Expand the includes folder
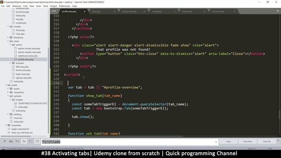 pos(10,63)
